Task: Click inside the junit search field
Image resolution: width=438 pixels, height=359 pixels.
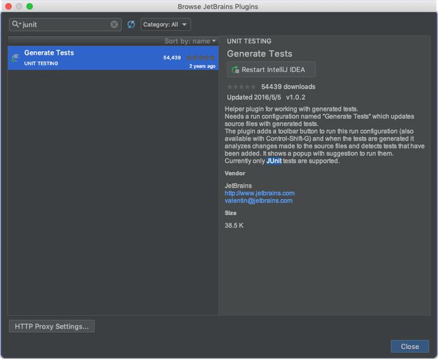Action: pos(65,24)
